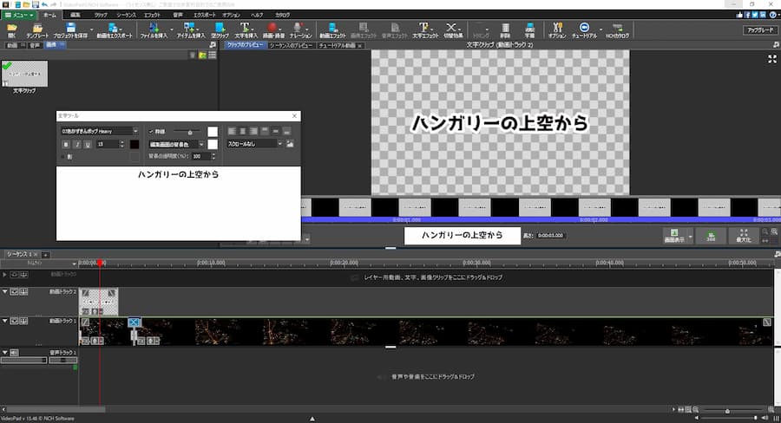Toggle bold in text tool

66,144
